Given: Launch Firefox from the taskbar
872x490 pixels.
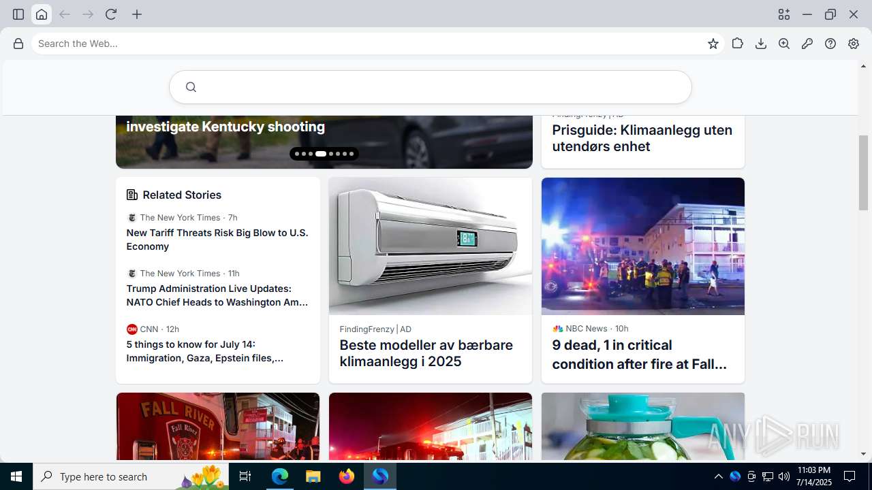Looking at the screenshot, I should pos(347,476).
